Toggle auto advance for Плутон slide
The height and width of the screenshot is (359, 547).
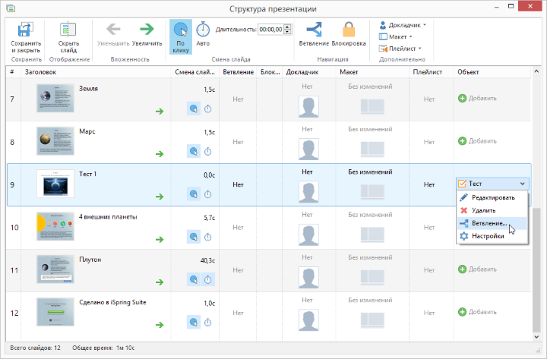(x=208, y=279)
